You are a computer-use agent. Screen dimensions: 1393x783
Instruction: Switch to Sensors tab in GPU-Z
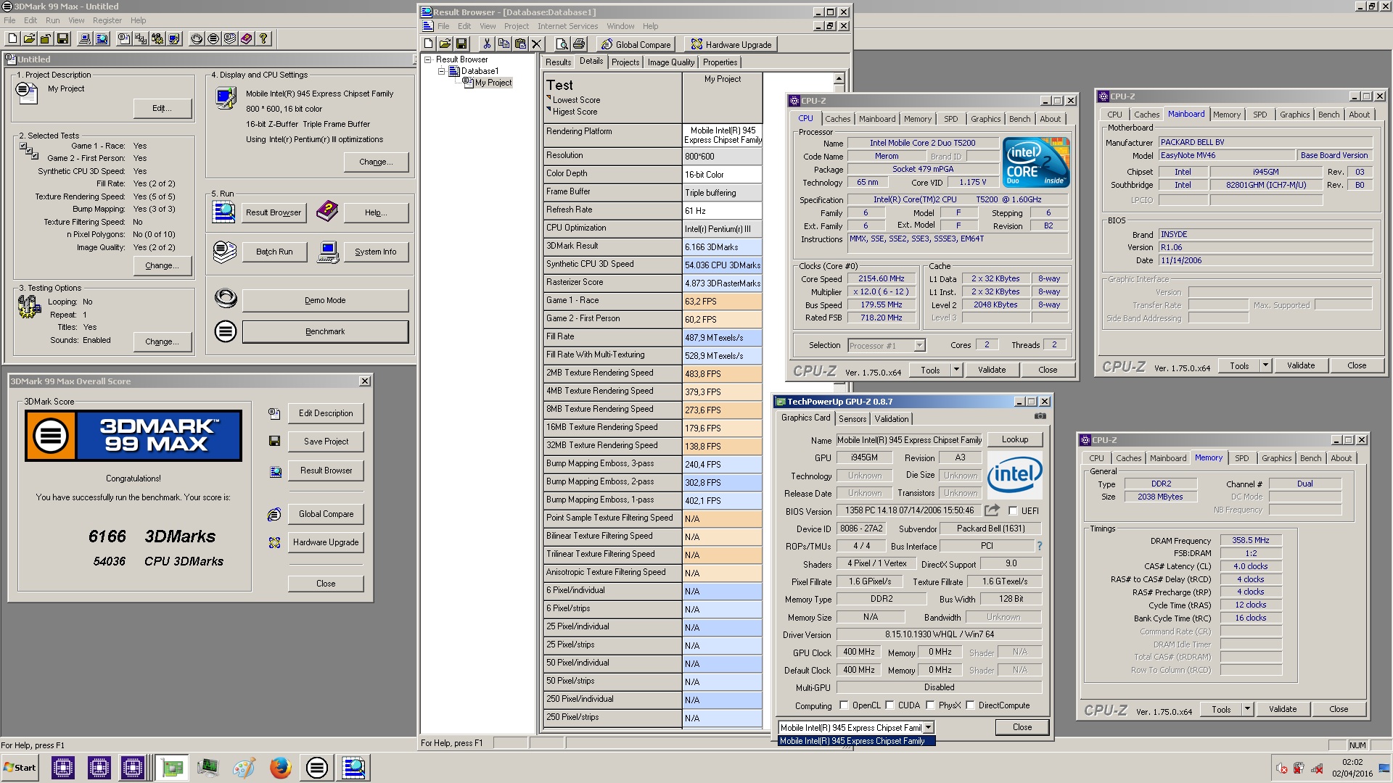click(x=852, y=419)
